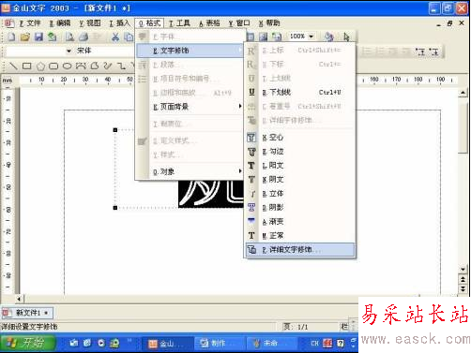
Task: Click the New document icon
Action: click(x=11, y=37)
